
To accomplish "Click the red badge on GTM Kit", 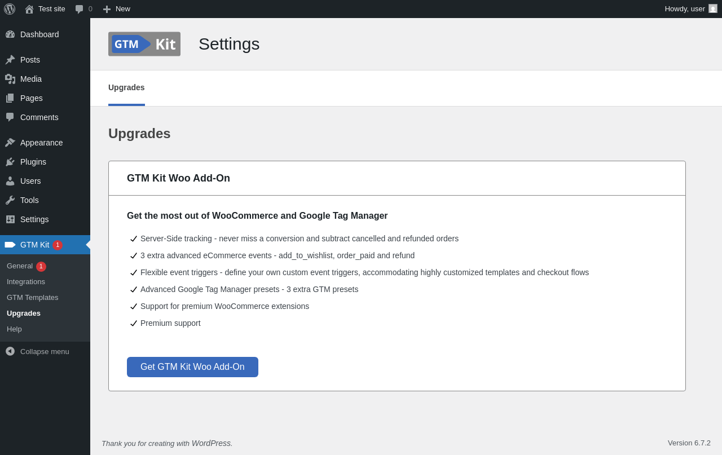I will [58, 245].
